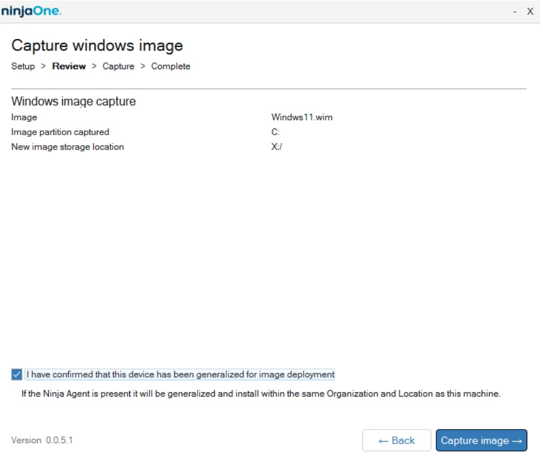The height and width of the screenshot is (461, 543).
Task: Close the NinjaOne capture window
Action: tap(530, 12)
